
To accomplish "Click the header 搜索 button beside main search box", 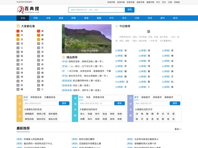I will click(x=130, y=10).
